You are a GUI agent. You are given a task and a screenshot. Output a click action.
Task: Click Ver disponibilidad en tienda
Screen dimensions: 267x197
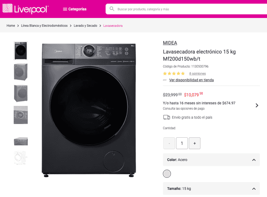191,80
